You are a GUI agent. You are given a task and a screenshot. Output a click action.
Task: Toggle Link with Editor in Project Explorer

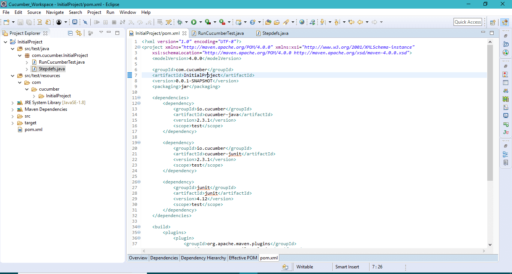78,33
